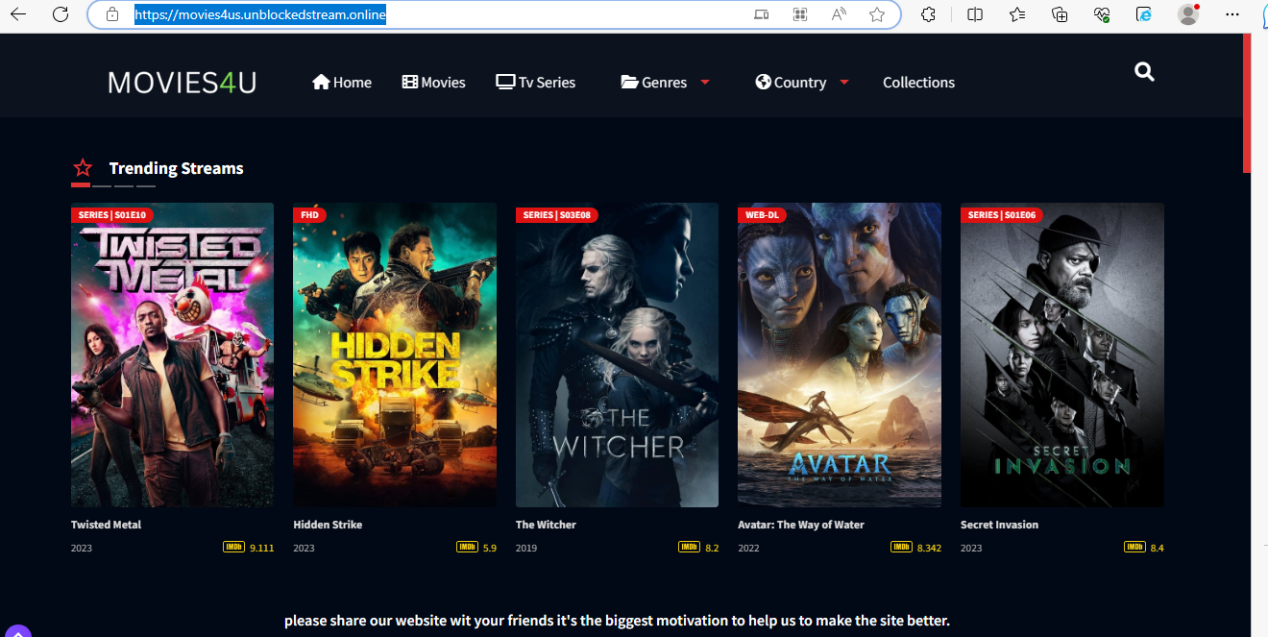Viewport: 1268px width, 637px height.
Task: Open the Collections menu item
Action: click(918, 82)
